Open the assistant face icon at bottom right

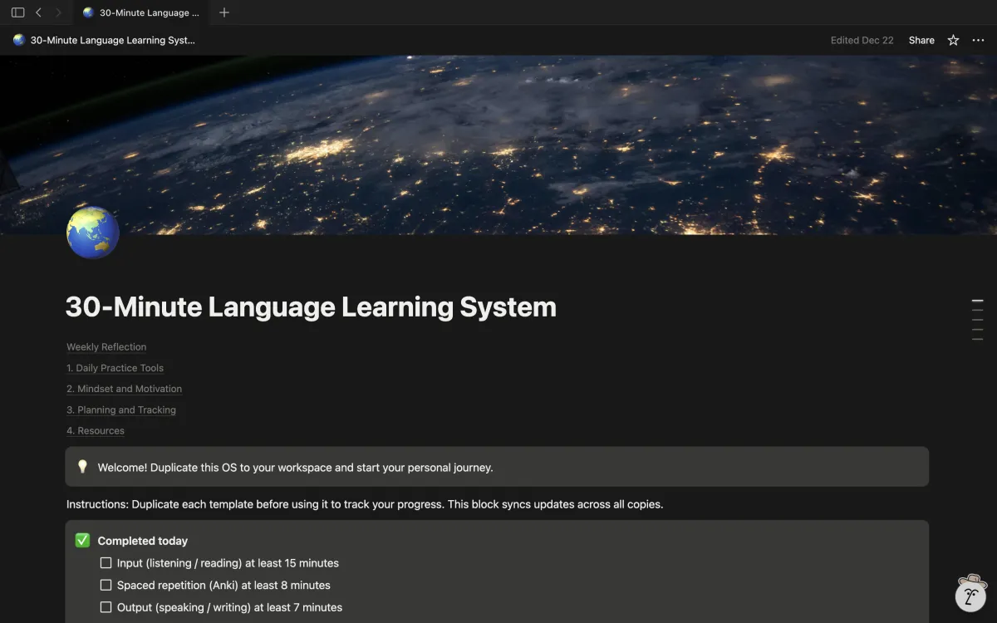(x=970, y=594)
